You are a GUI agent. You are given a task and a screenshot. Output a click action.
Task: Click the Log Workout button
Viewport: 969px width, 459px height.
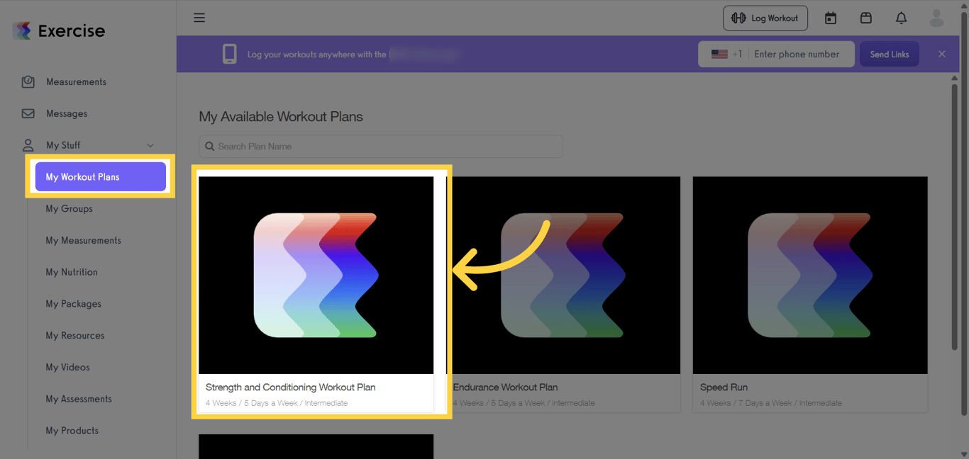click(765, 18)
